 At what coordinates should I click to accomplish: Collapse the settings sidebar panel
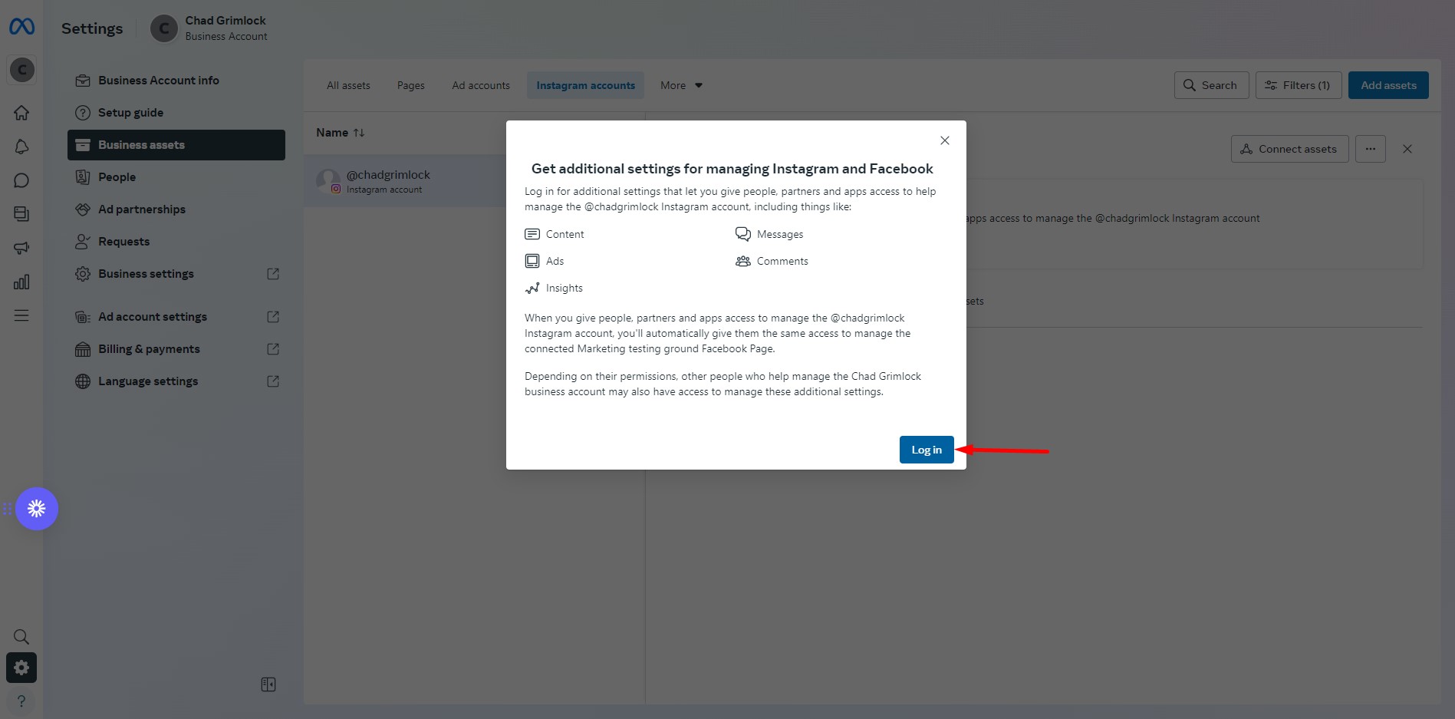click(268, 684)
